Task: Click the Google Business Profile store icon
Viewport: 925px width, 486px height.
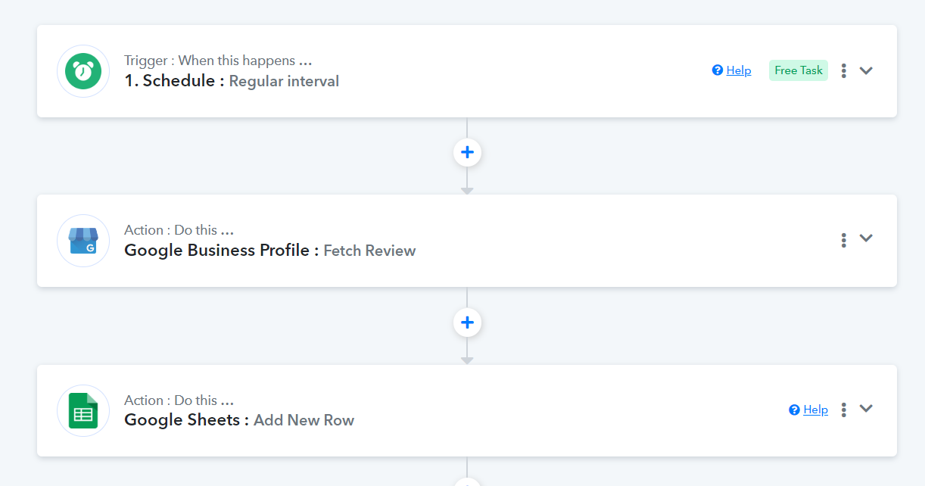Action: (83, 241)
